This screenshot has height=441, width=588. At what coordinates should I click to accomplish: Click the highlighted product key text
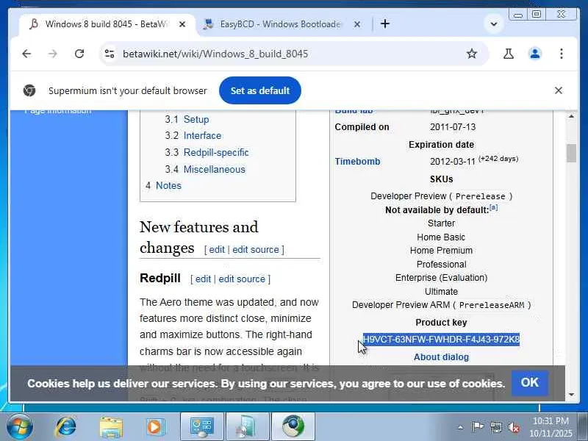(441, 339)
